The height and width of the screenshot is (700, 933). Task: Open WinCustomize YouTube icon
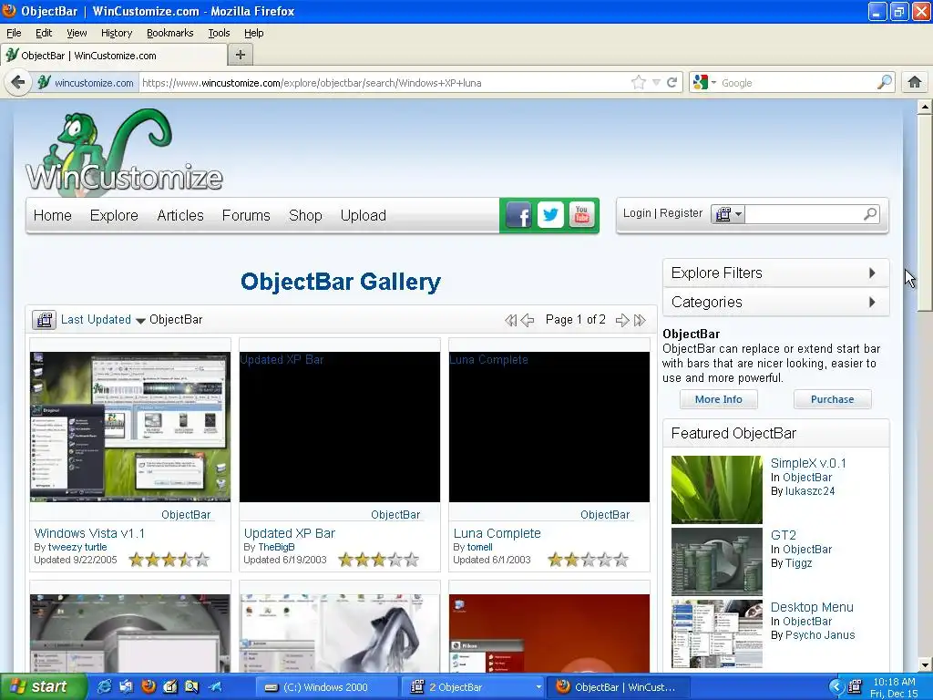point(582,215)
